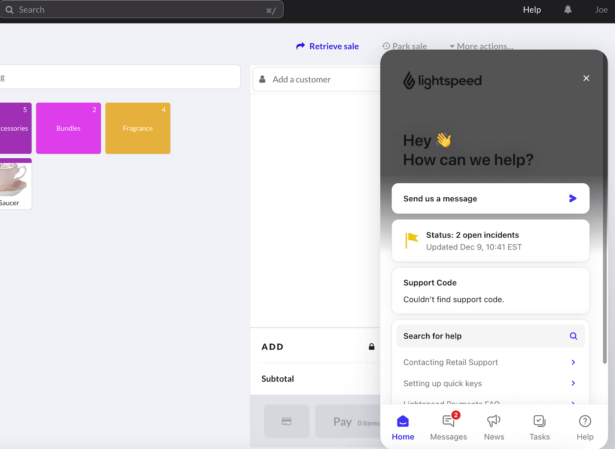Open Contacting Retail Support article chevron
615x449 pixels.
point(573,362)
